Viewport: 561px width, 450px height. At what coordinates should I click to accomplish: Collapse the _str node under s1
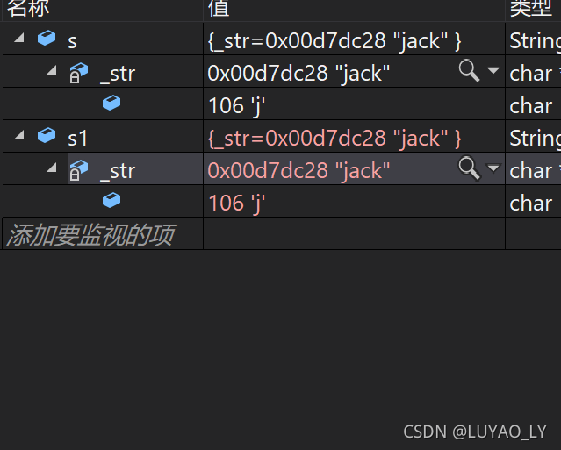[x=52, y=168]
